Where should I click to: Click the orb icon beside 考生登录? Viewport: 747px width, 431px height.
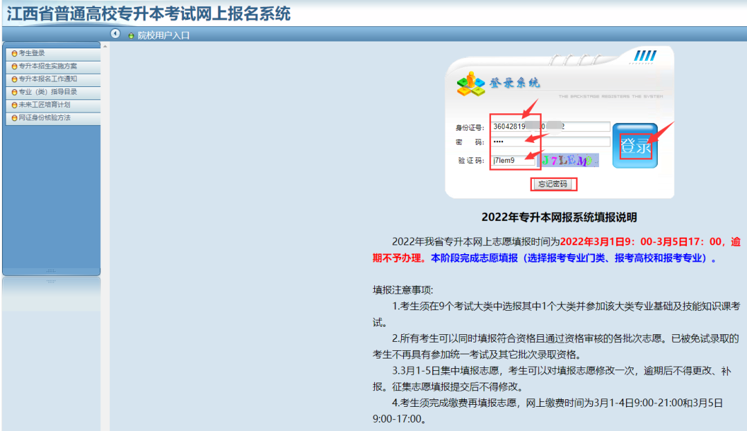(x=15, y=54)
